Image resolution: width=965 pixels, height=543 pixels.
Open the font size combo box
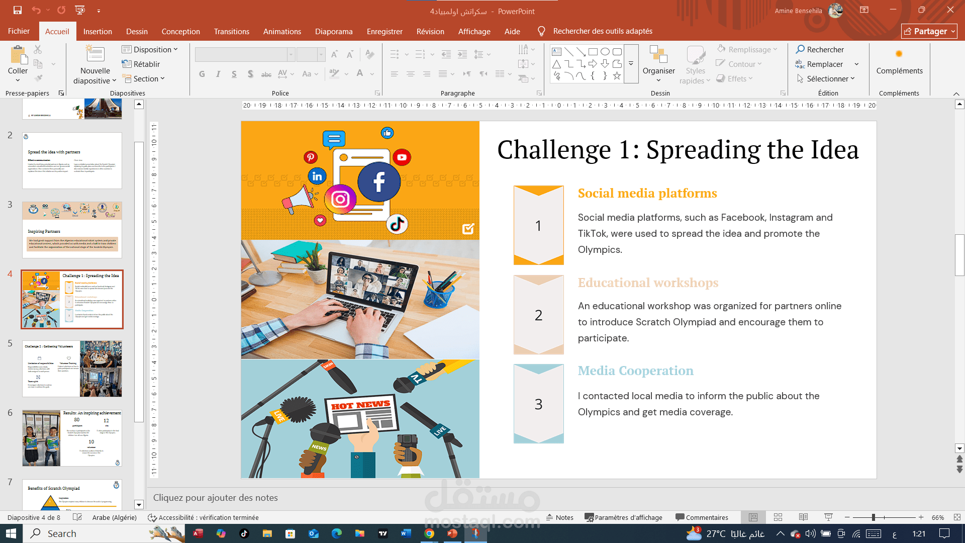pos(311,54)
